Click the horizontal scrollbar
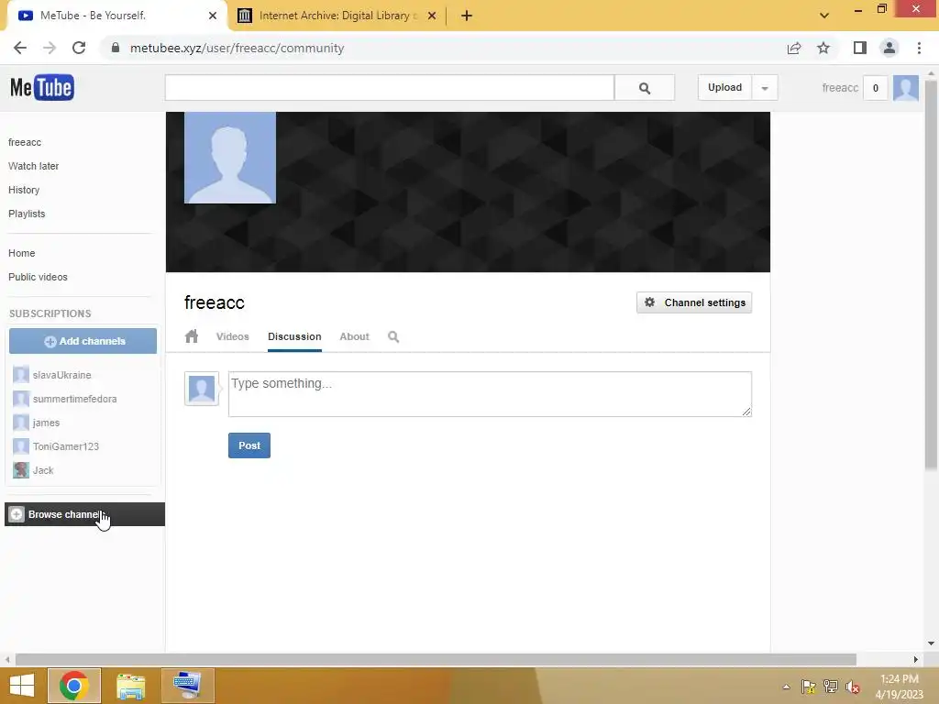 tap(436, 660)
